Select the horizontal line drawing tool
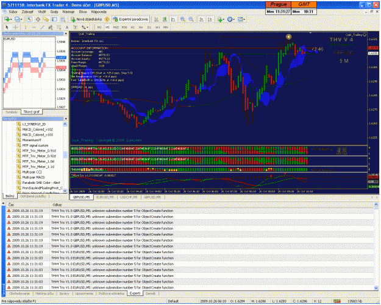The height and width of the screenshot is (305, 381). [34, 27]
